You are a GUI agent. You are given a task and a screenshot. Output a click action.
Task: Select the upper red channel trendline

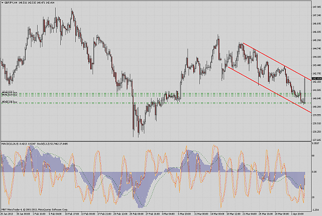(277, 62)
